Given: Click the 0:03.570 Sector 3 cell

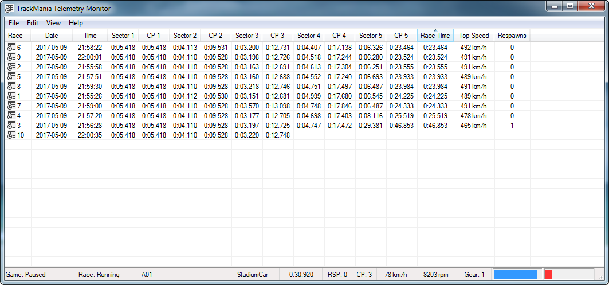Looking at the screenshot, I should coord(247,106).
